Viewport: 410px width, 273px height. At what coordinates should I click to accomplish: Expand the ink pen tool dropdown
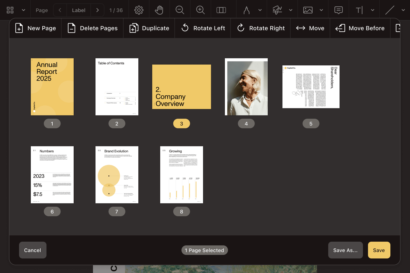coord(260,10)
